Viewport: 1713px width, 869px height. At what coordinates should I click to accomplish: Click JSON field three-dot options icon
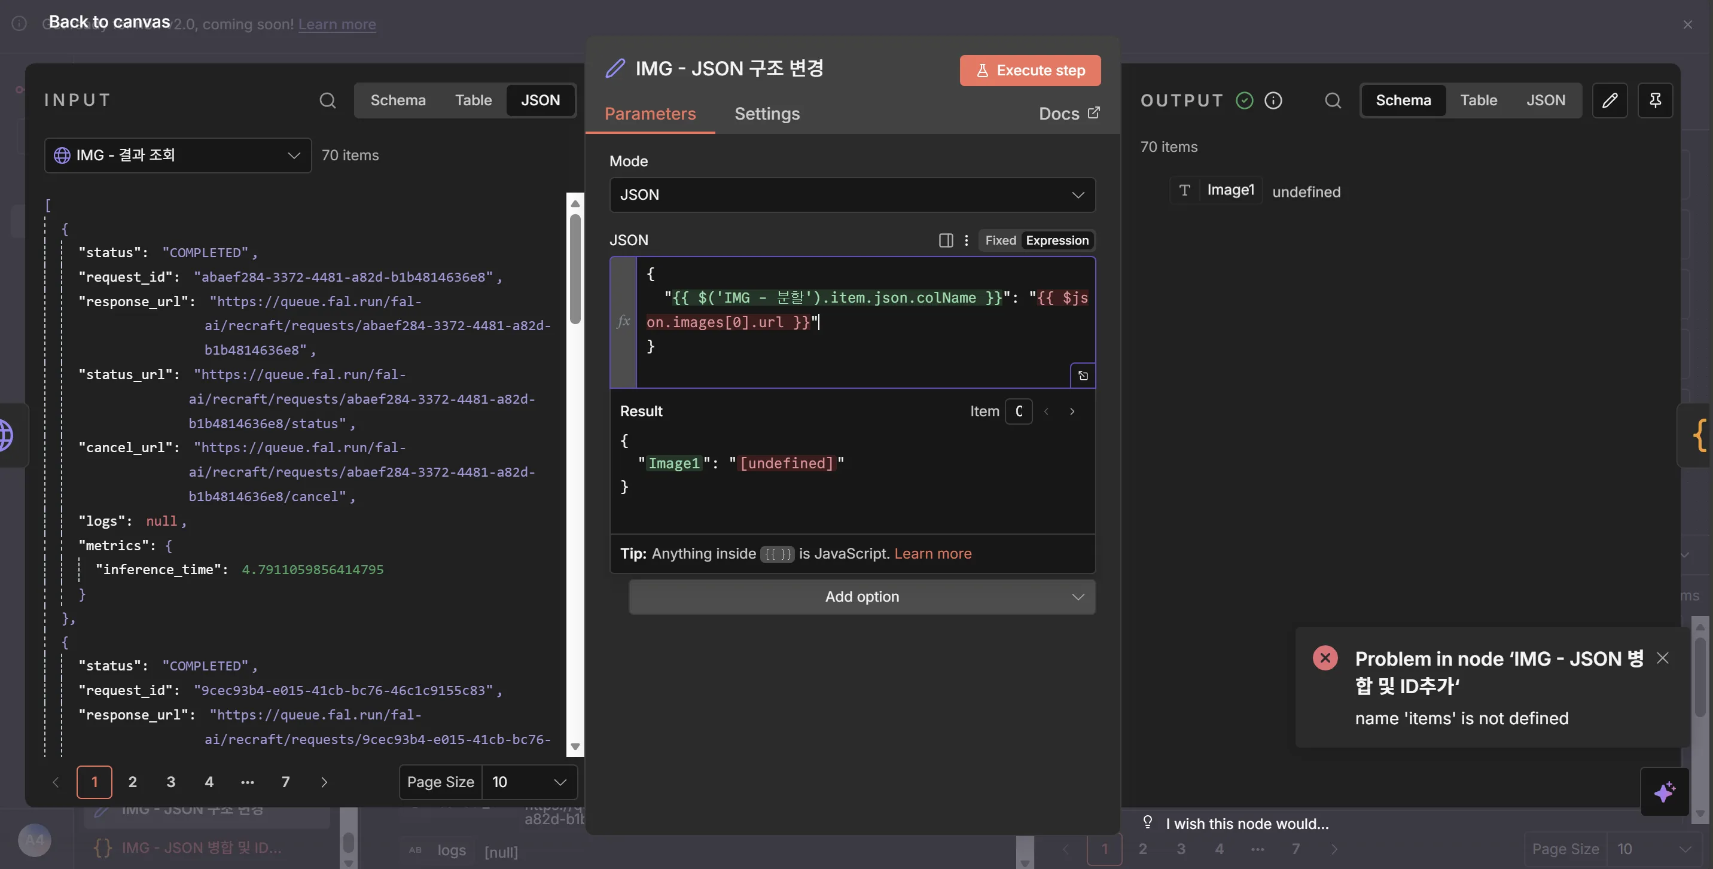pos(966,240)
